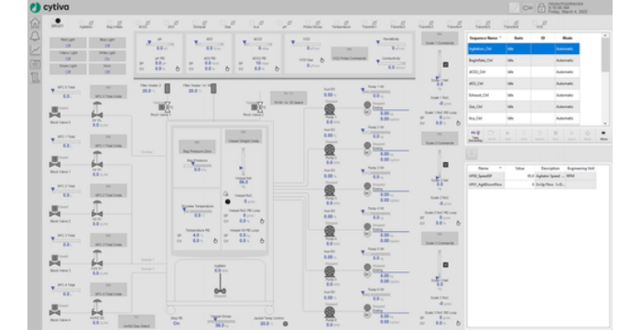Open the dCO2 PID faceplate hand icon
The image size is (641, 330).
[x=277, y=69]
